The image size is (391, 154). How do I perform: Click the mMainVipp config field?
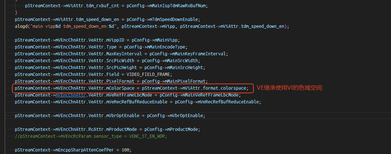166,40
